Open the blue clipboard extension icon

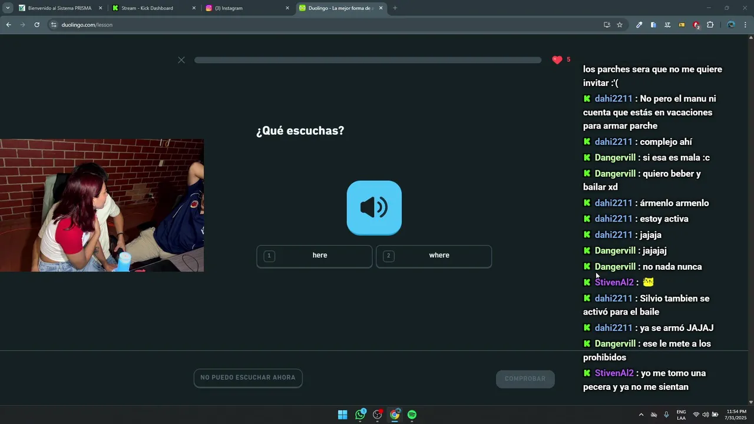pos(653,25)
